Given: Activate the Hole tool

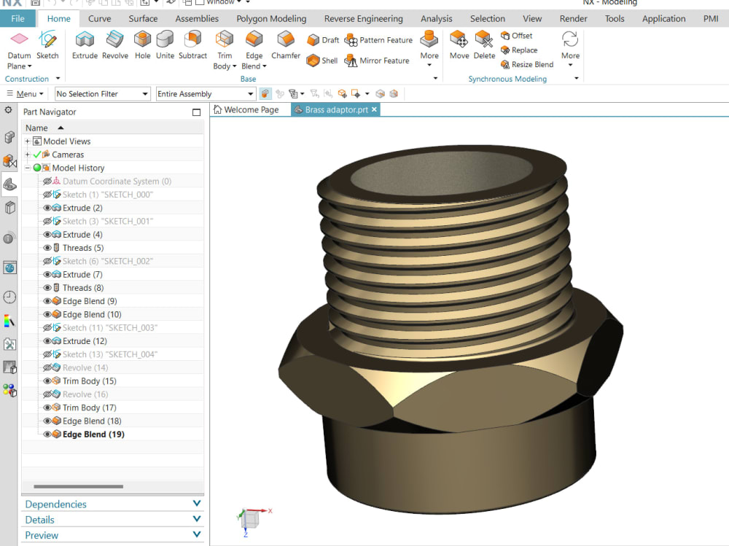Looking at the screenshot, I should point(142,45).
